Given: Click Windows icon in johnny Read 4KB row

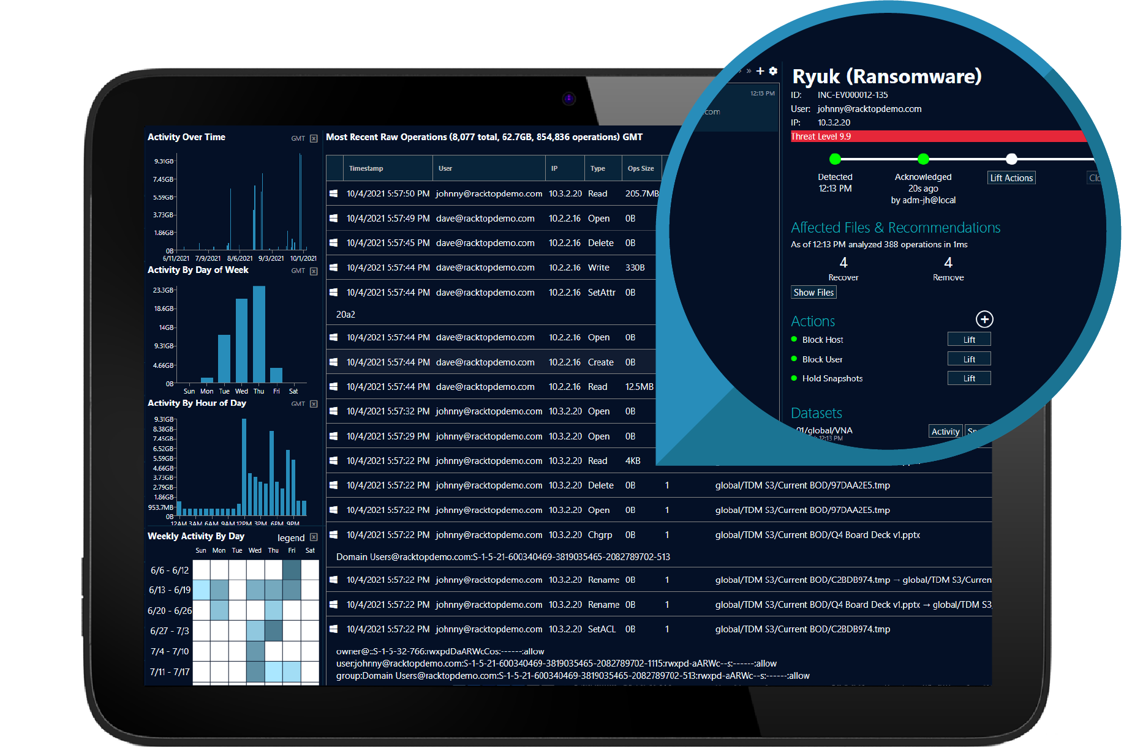Looking at the screenshot, I should pyautogui.click(x=334, y=461).
